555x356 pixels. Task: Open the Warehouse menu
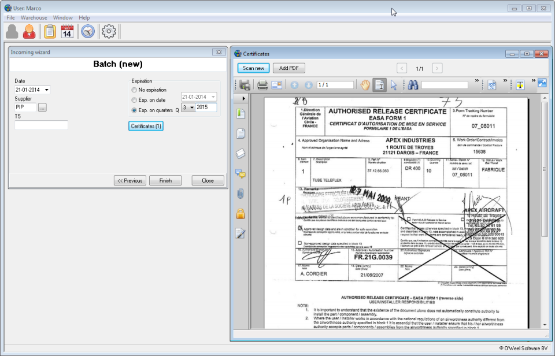pos(34,18)
